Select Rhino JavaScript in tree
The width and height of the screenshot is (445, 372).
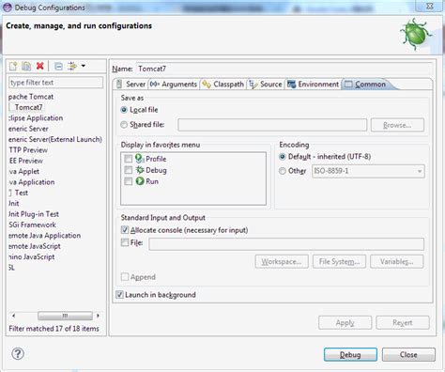click(x=32, y=256)
